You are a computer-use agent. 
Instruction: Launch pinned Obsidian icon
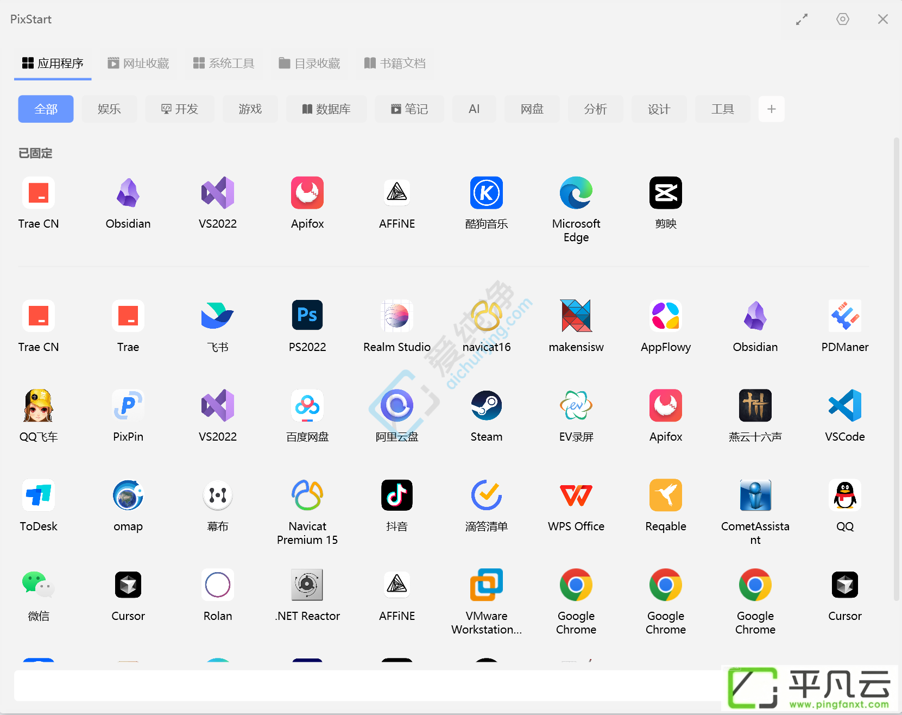(128, 193)
